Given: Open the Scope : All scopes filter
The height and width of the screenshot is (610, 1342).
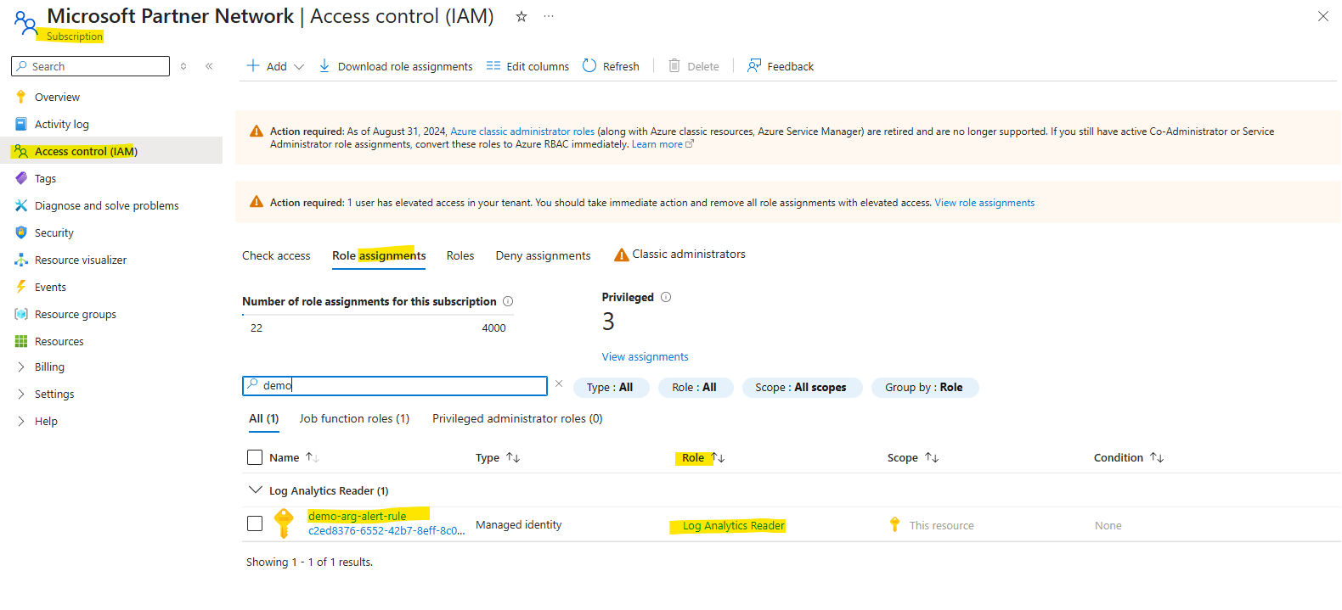Looking at the screenshot, I should 801,388.
